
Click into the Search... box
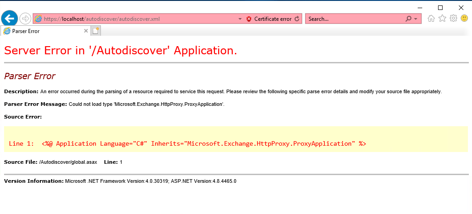355,19
